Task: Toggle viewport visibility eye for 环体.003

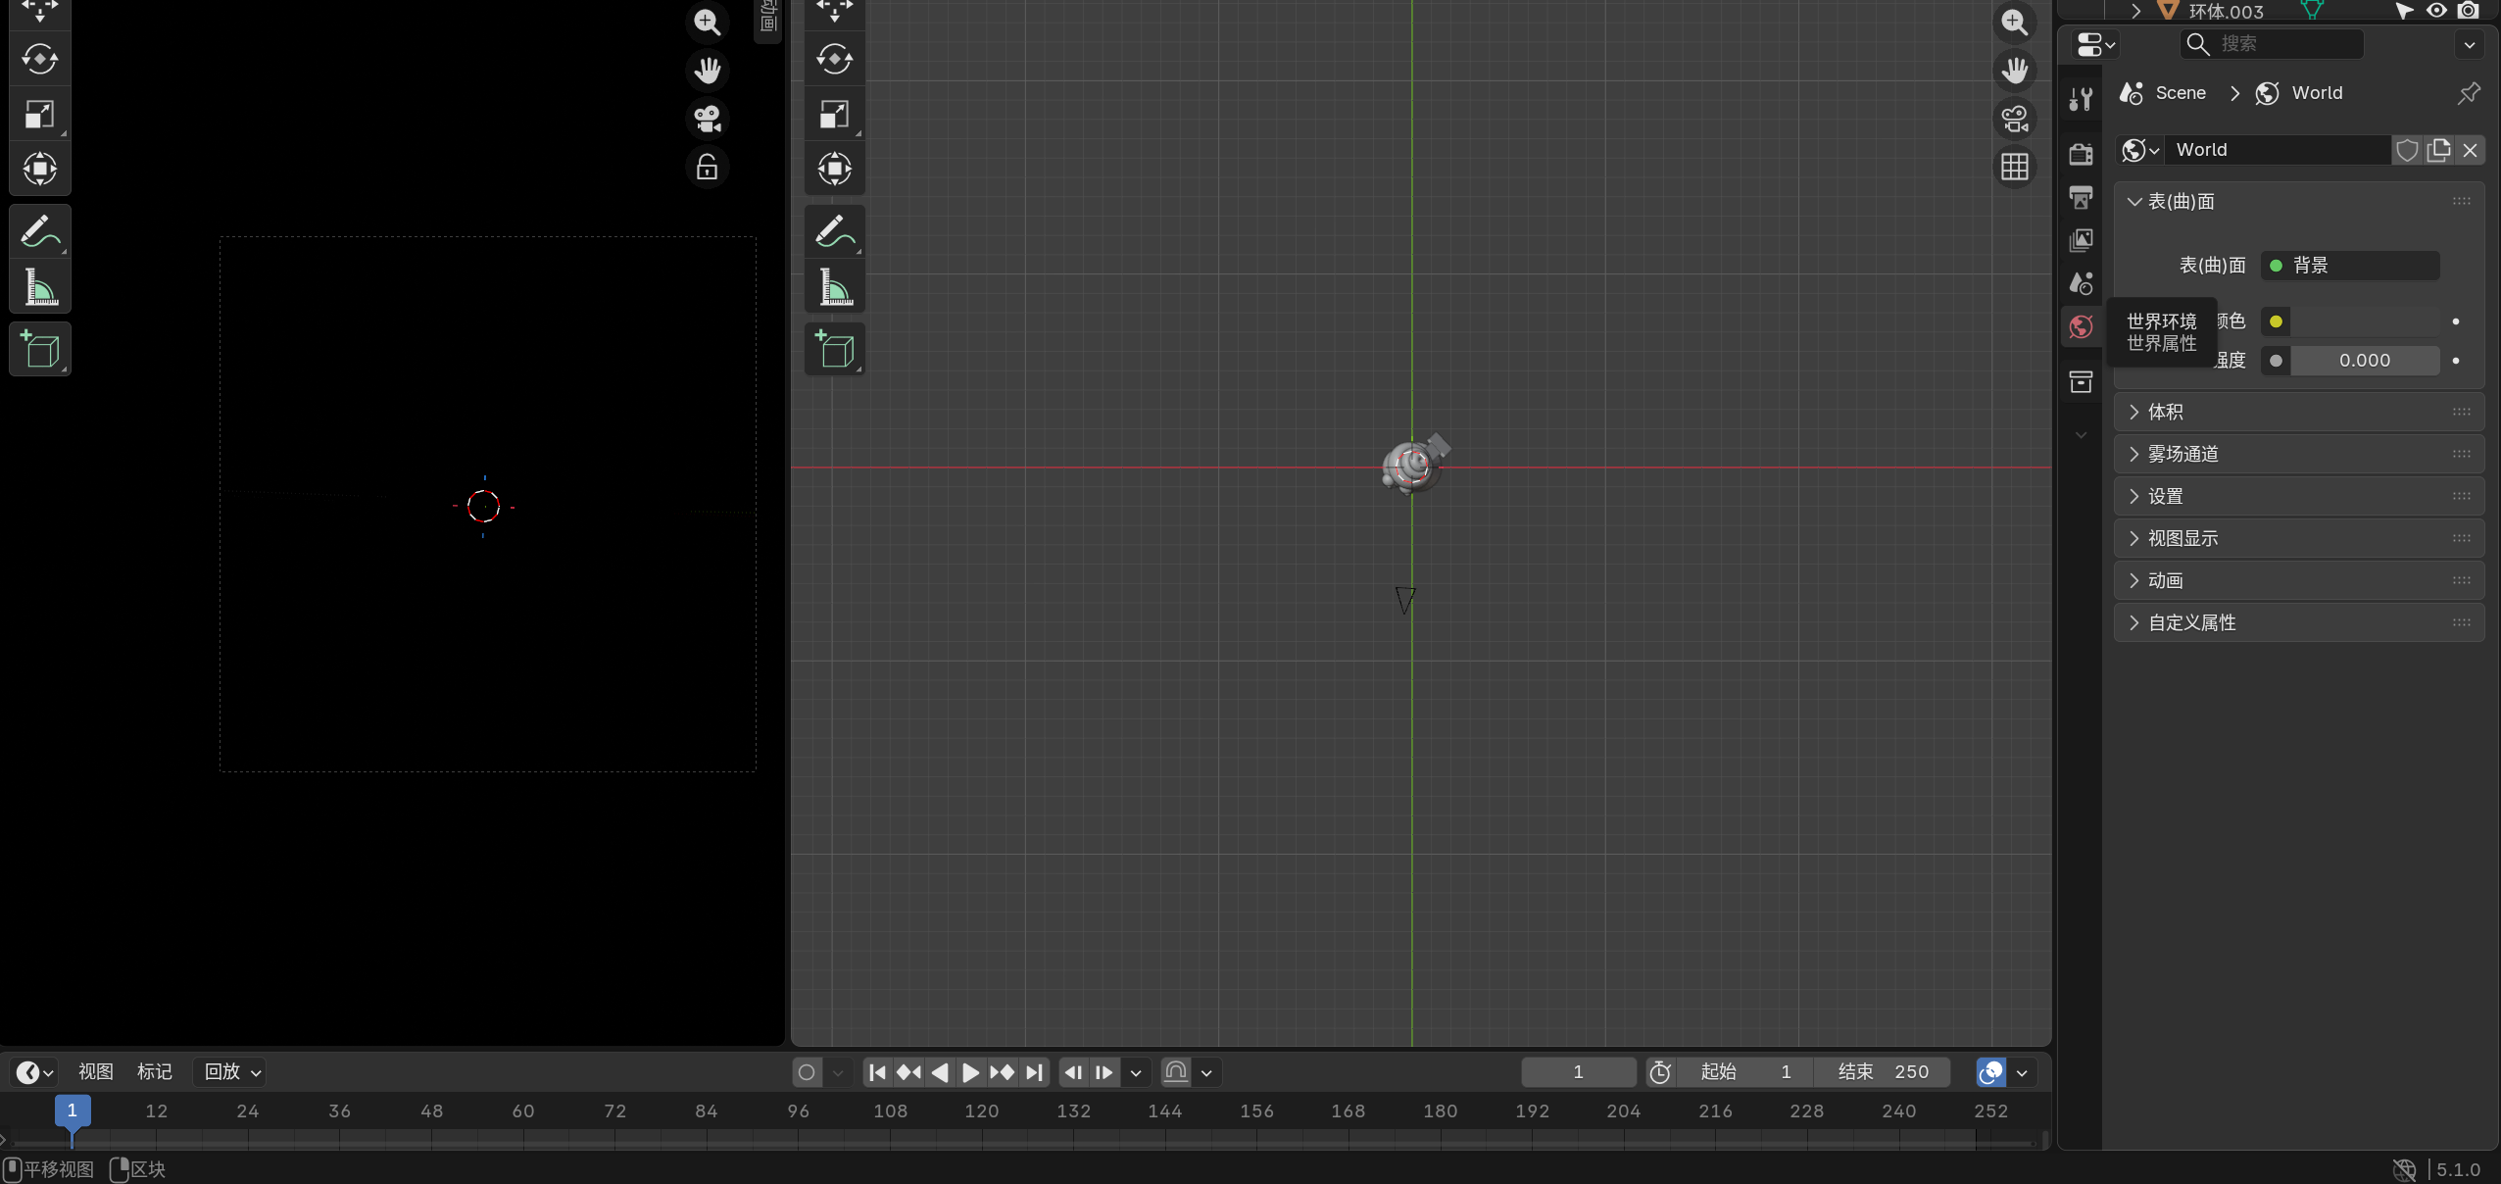Action: click(2436, 11)
